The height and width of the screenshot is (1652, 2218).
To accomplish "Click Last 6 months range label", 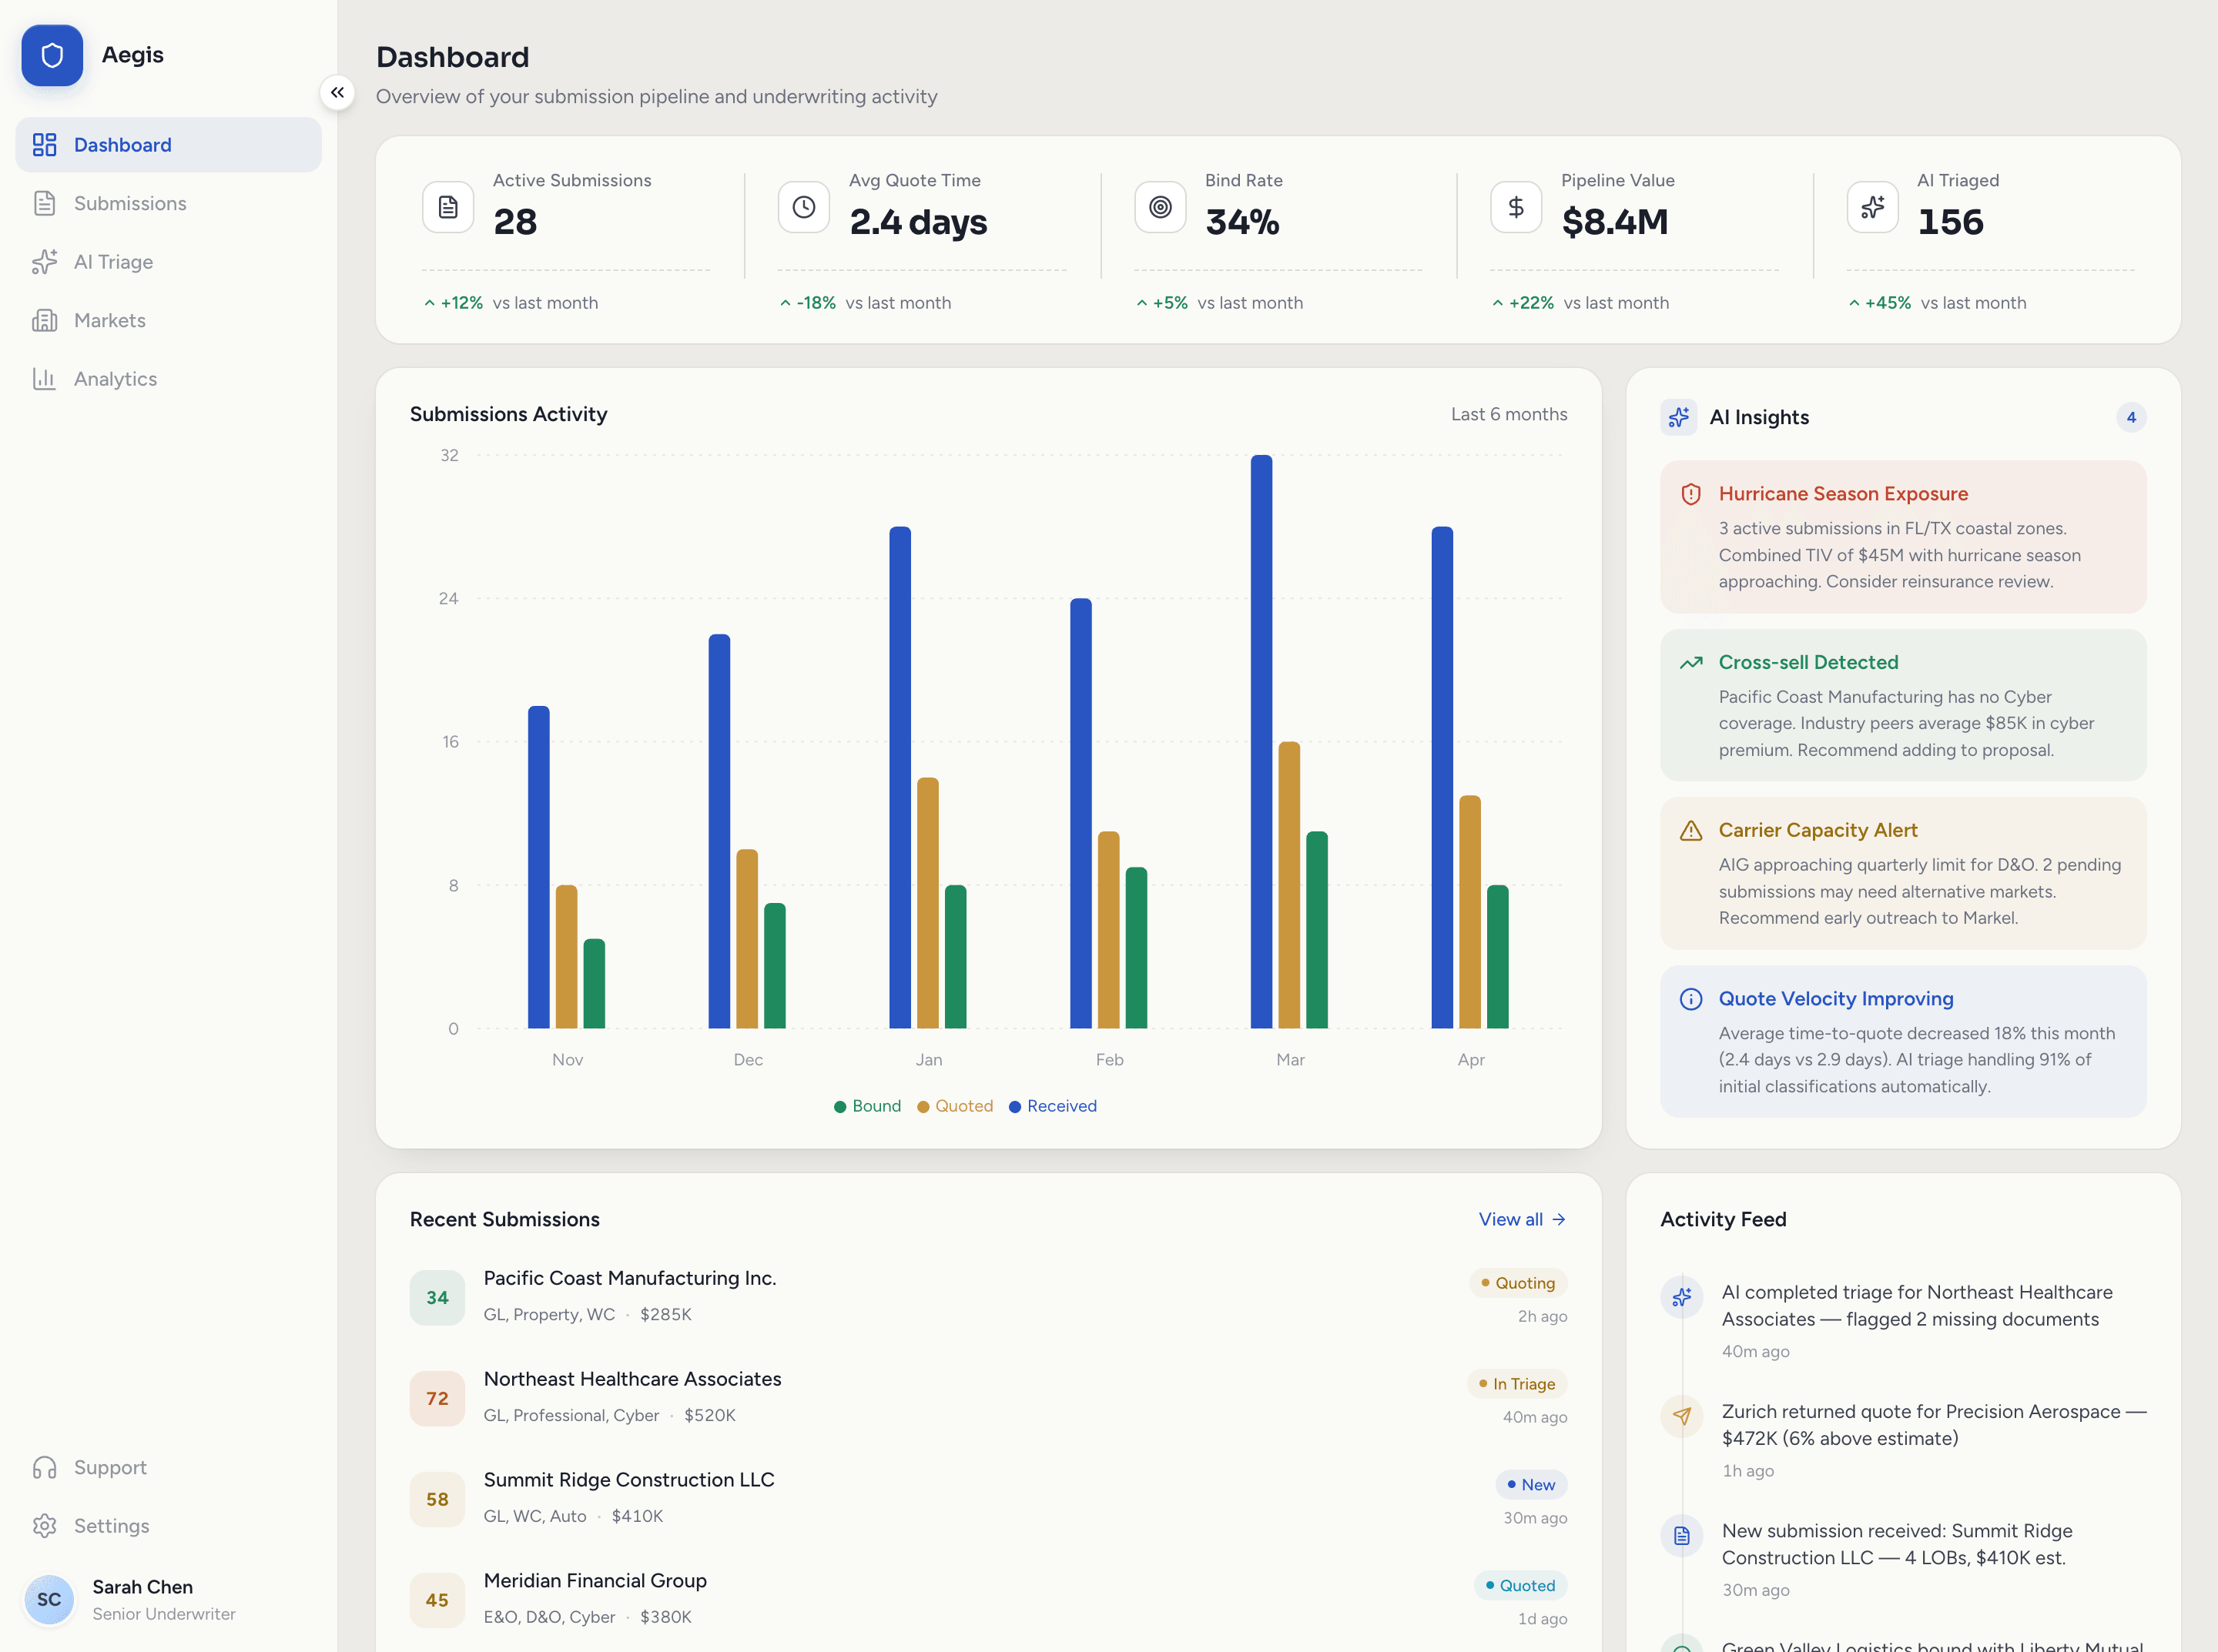I will (x=1509, y=414).
